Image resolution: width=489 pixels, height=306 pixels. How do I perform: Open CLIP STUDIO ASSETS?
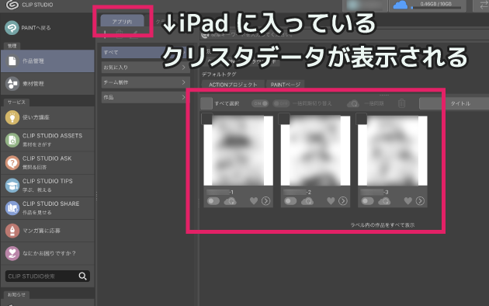coord(47,140)
